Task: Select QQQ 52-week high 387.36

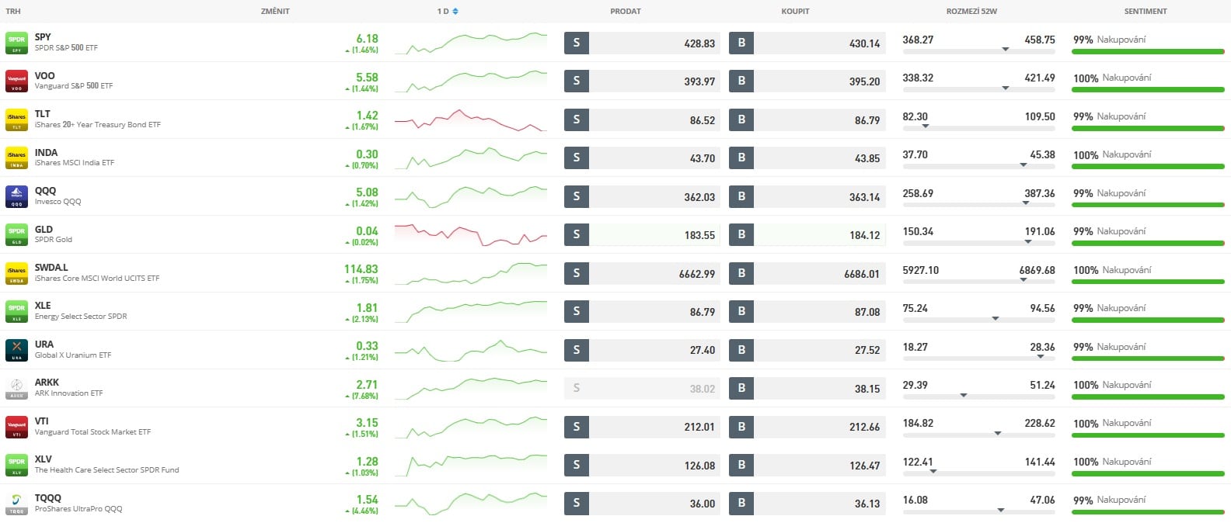Action: point(1040,193)
